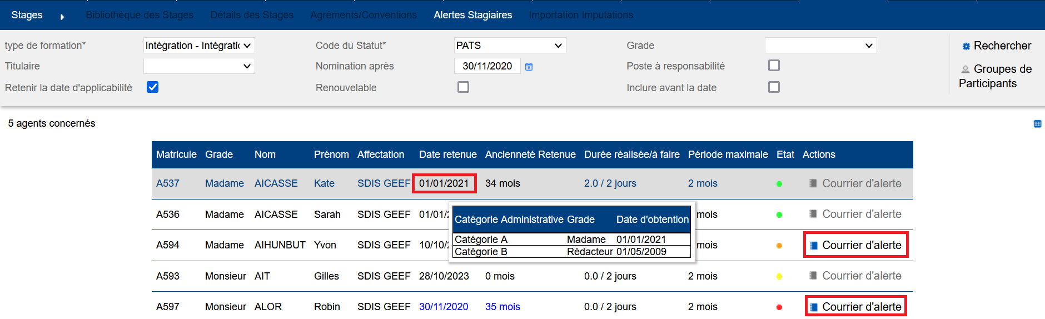Open Courrier d'alerte for agent A594
Viewport: 1045px width, 319px height.
click(x=861, y=245)
